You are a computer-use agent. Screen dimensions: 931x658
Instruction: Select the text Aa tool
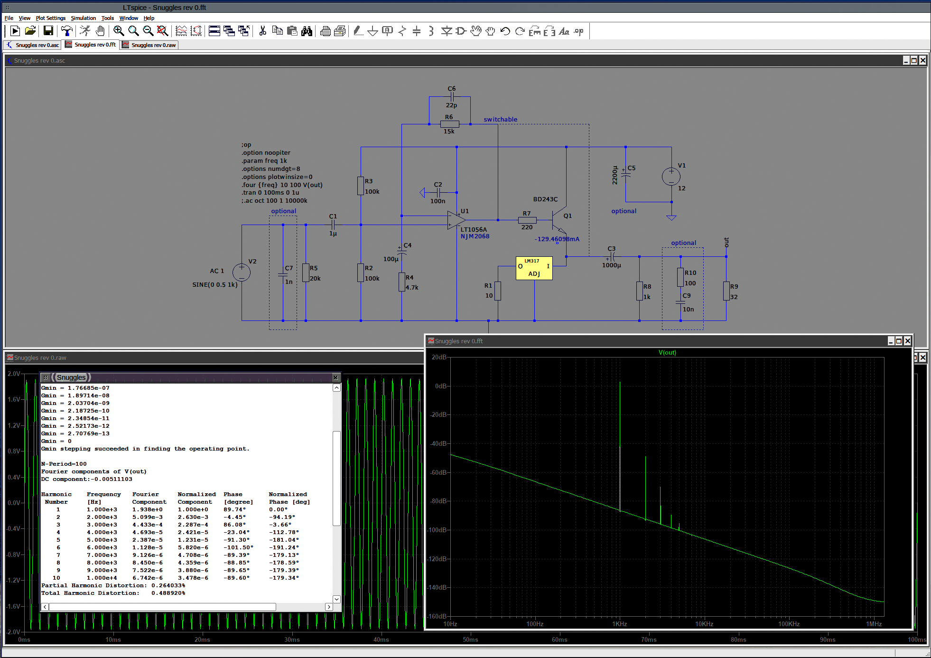pos(564,31)
